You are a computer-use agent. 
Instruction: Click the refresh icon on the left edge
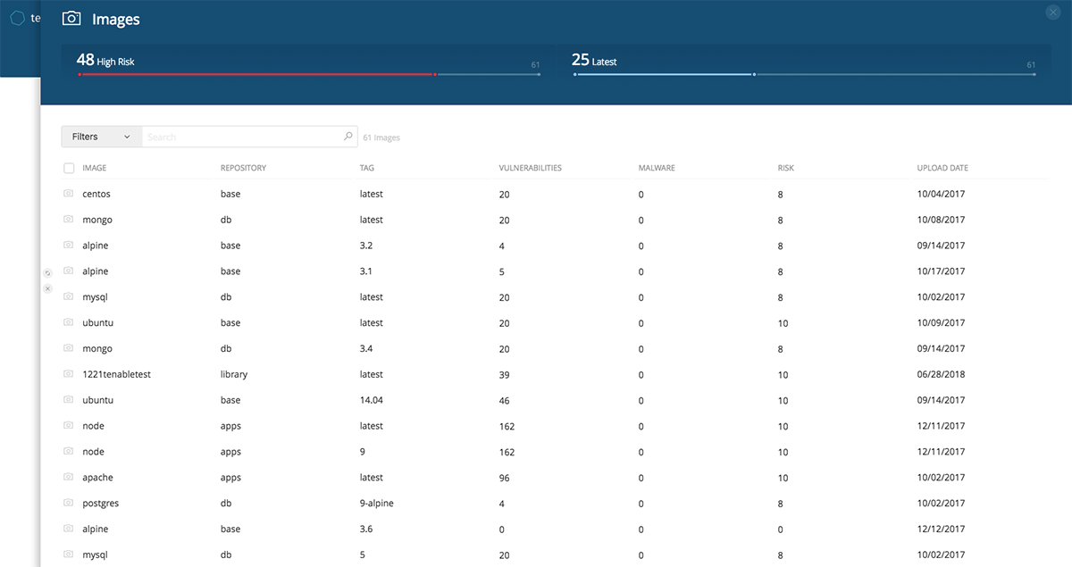point(47,272)
